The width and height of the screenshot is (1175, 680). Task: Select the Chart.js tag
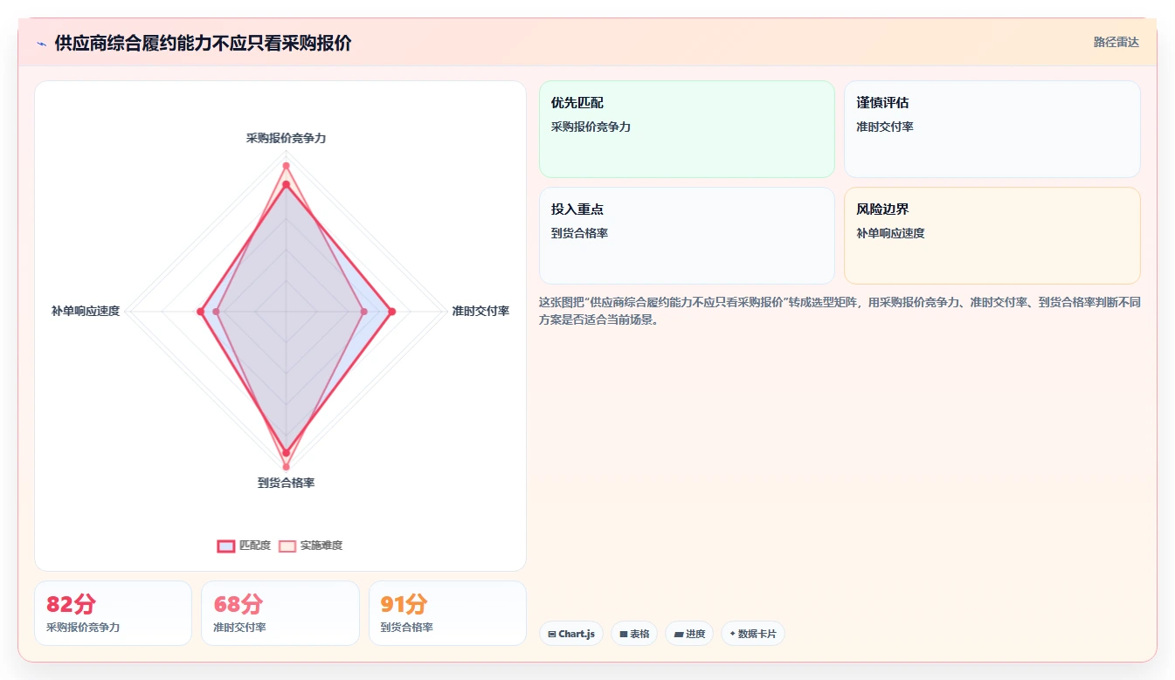pyautogui.click(x=571, y=634)
